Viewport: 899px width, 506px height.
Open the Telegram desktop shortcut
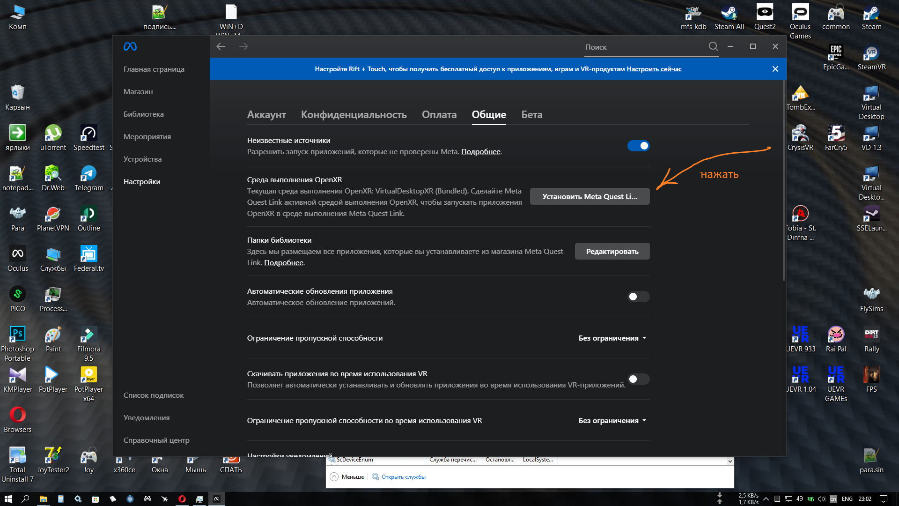click(88, 179)
